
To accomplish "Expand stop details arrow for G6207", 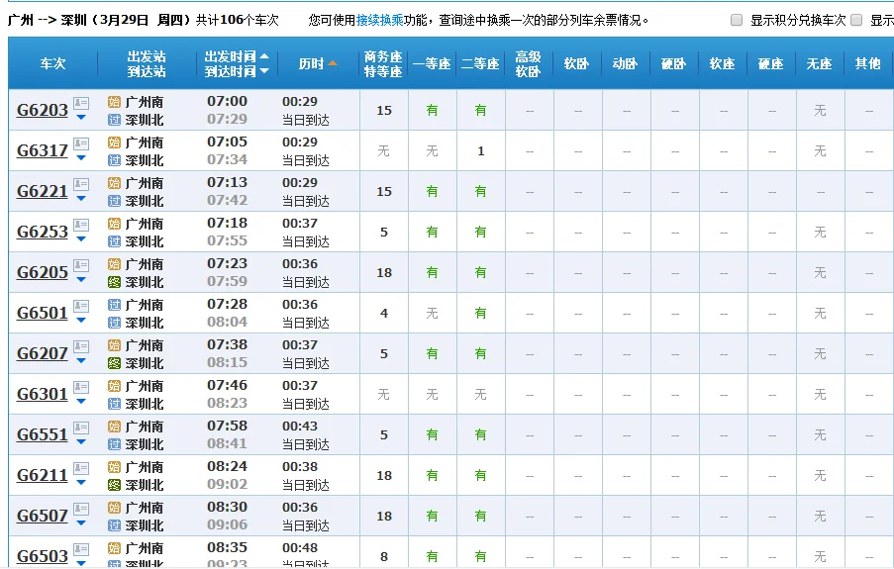I will click(x=81, y=360).
